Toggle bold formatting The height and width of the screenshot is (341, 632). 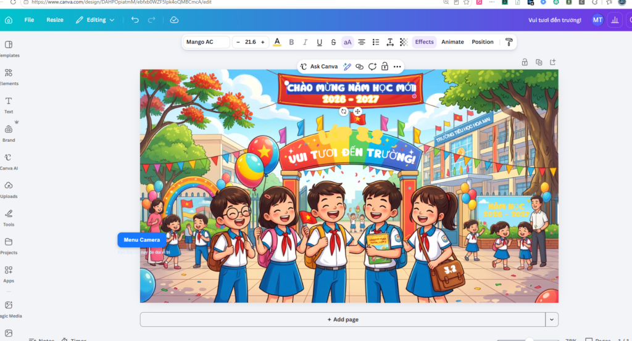(x=291, y=42)
